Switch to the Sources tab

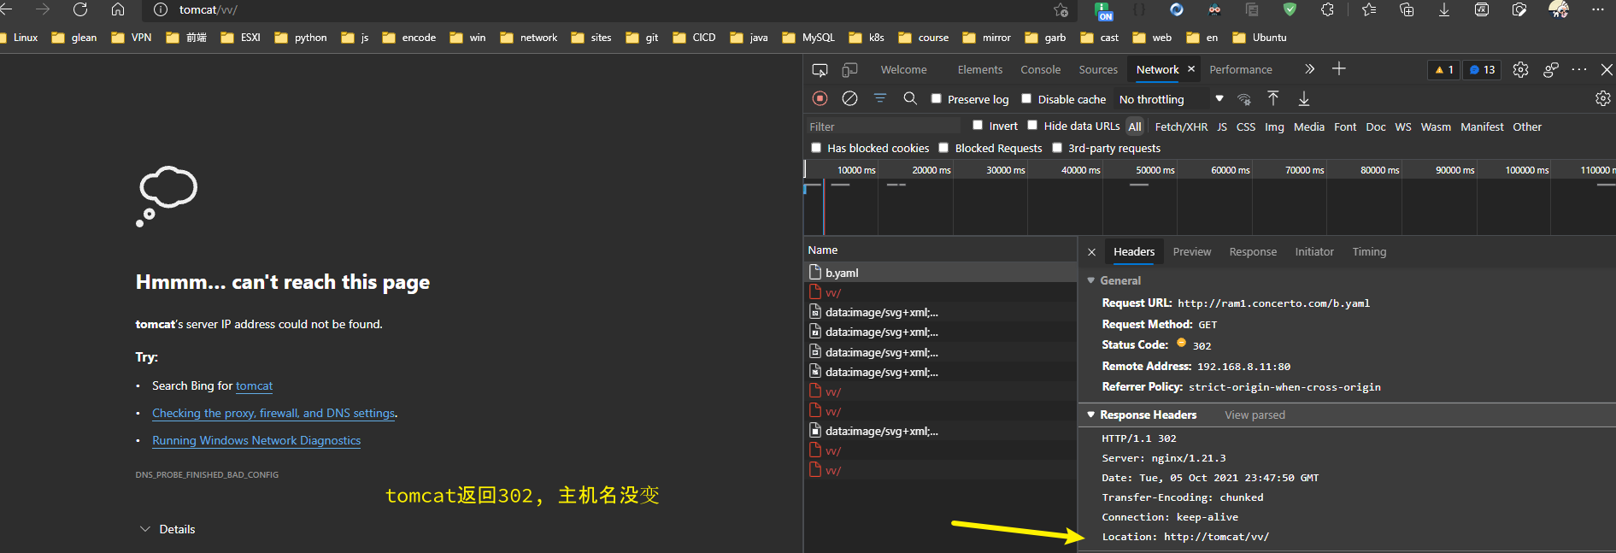pos(1098,70)
